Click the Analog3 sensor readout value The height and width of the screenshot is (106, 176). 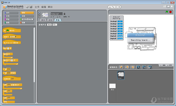pyautogui.click(x=120, y=29)
